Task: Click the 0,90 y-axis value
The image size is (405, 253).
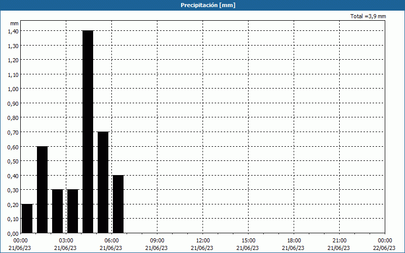Action: click(x=13, y=104)
